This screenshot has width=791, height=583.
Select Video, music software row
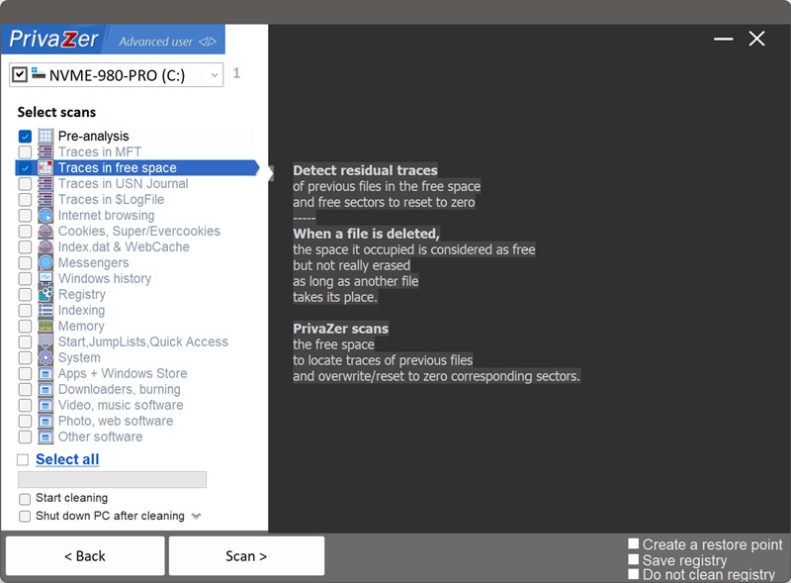tap(136, 405)
